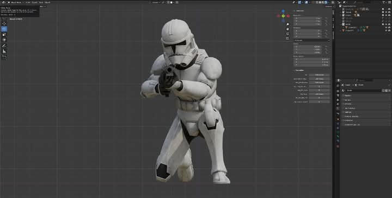The image size is (392, 198).
Task: Select the Measure ruler tool
Action: 4,51
